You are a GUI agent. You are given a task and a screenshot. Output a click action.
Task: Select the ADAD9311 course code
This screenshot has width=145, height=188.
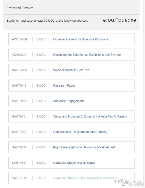tap(19, 55)
